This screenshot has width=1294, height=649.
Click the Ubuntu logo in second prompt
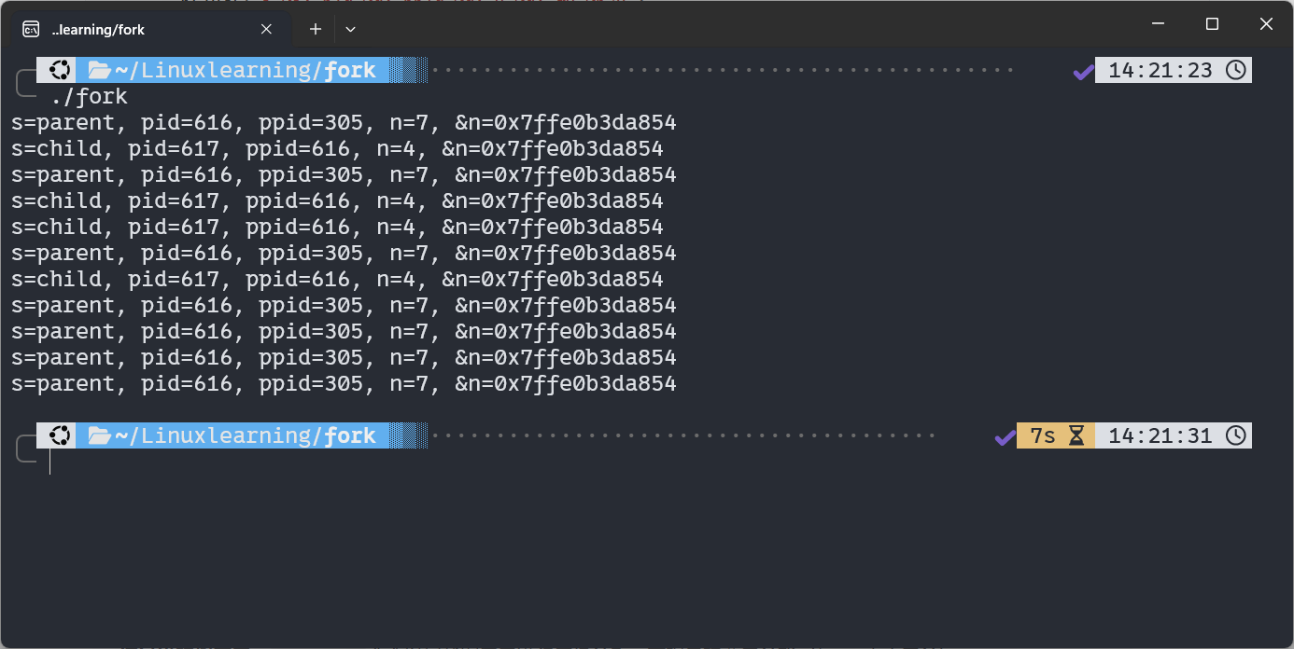coord(61,435)
